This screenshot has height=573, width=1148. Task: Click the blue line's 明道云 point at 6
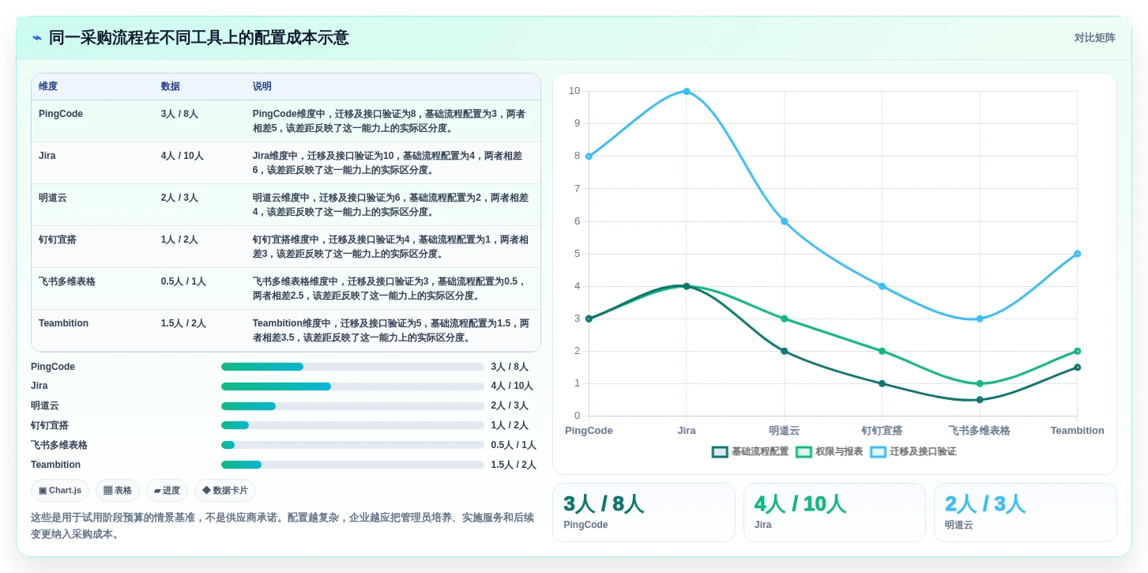click(x=785, y=221)
